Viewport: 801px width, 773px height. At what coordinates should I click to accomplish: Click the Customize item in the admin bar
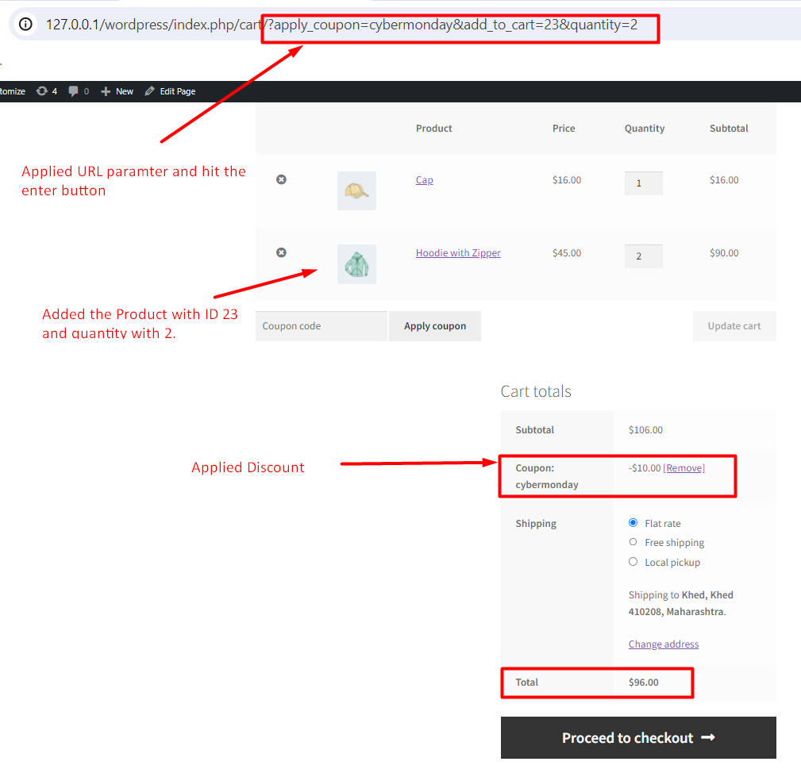[12, 91]
